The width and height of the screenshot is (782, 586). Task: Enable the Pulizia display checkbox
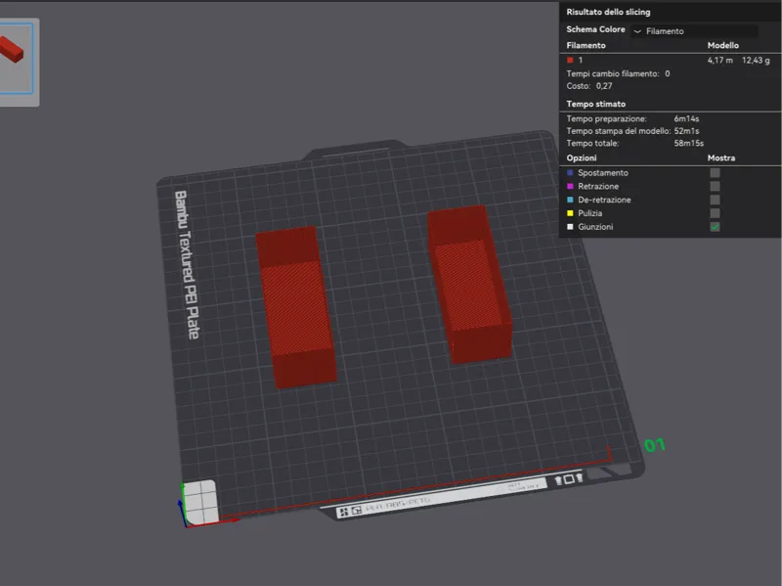click(x=715, y=213)
